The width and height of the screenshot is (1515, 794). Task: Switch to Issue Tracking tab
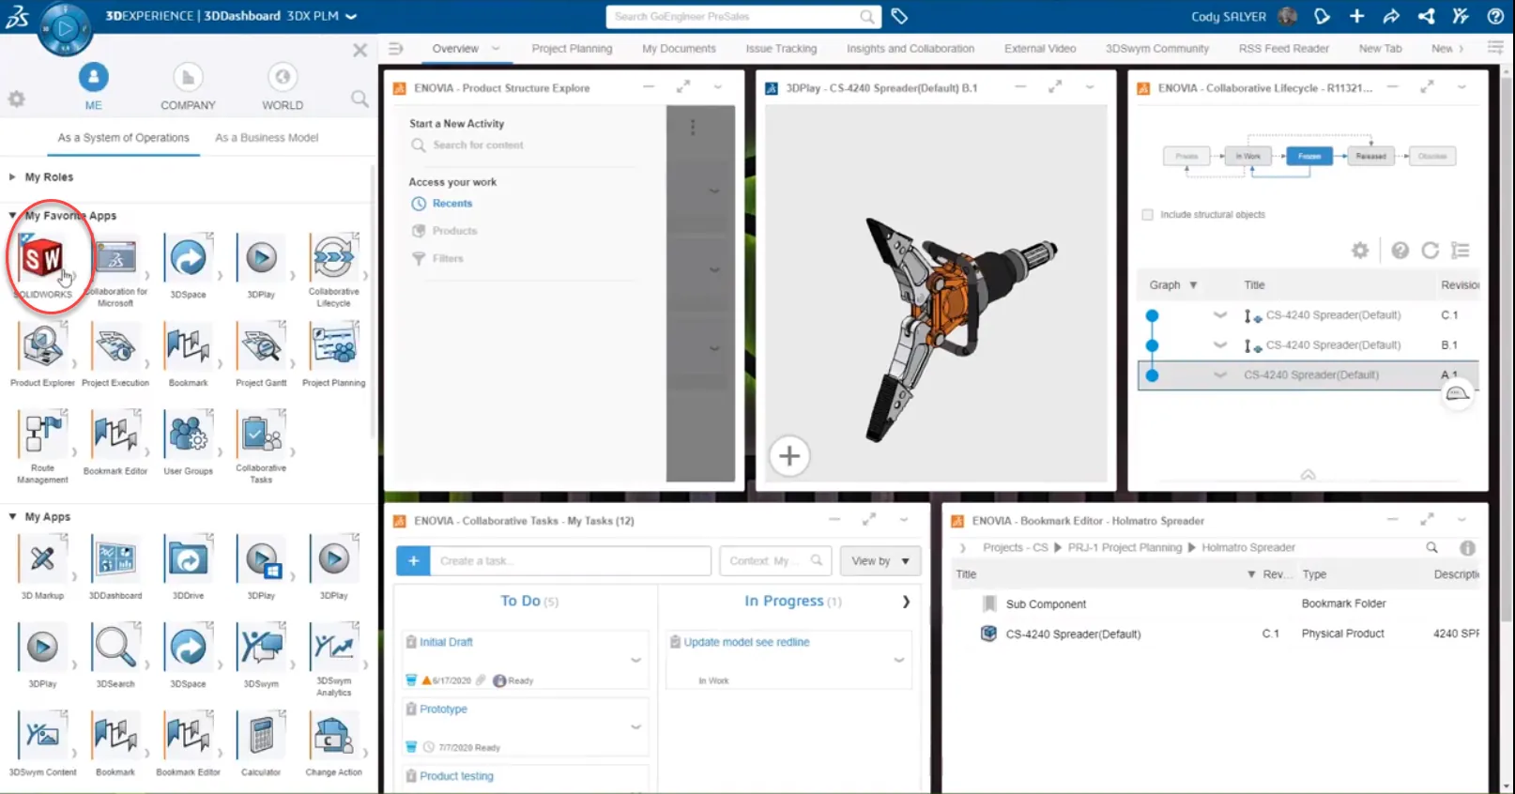click(x=781, y=49)
